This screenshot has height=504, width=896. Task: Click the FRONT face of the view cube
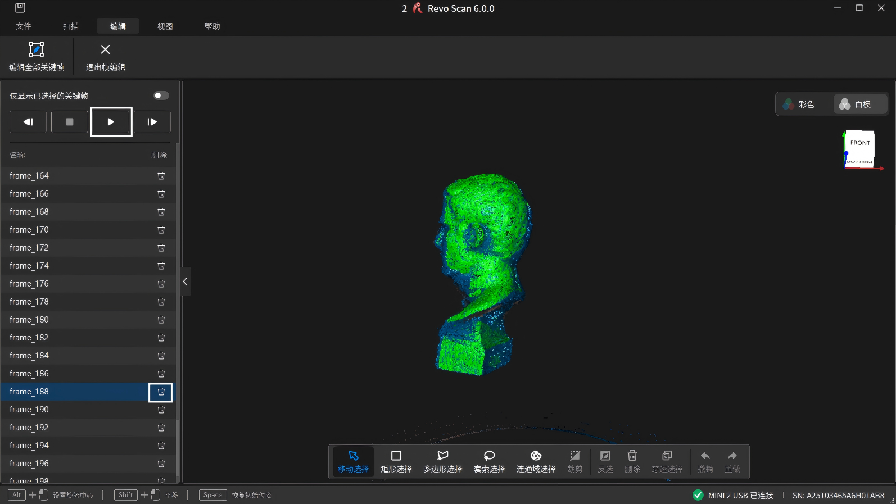point(859,144)
